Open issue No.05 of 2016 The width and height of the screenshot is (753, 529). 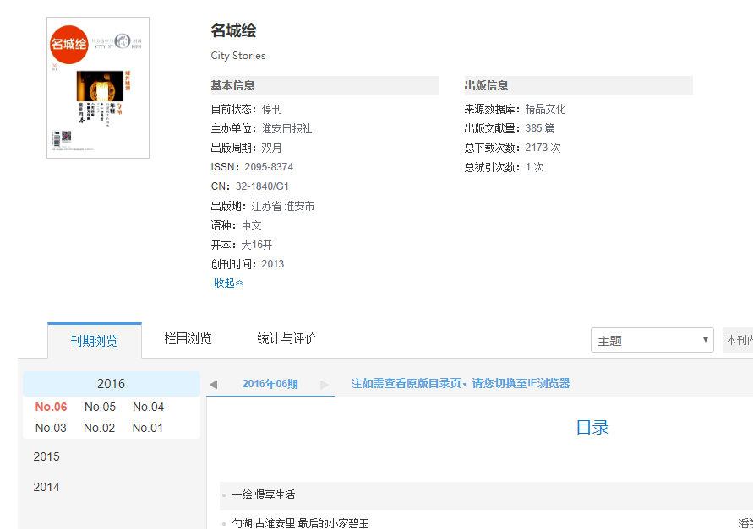click(100, 408)
